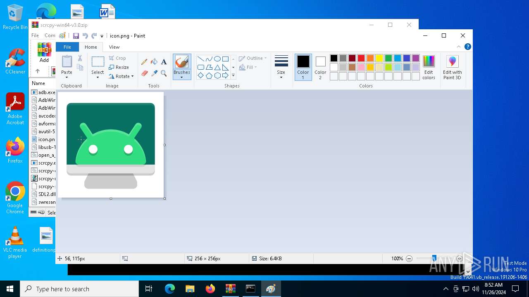Viewport: 529px width, 297px height.
Task: Choose the Right arrow shape
Action: click(x=225, y=75)
